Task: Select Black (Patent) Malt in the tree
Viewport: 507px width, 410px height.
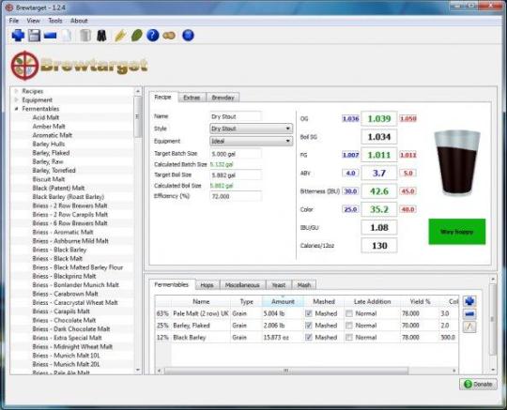Action: (58, 188)
